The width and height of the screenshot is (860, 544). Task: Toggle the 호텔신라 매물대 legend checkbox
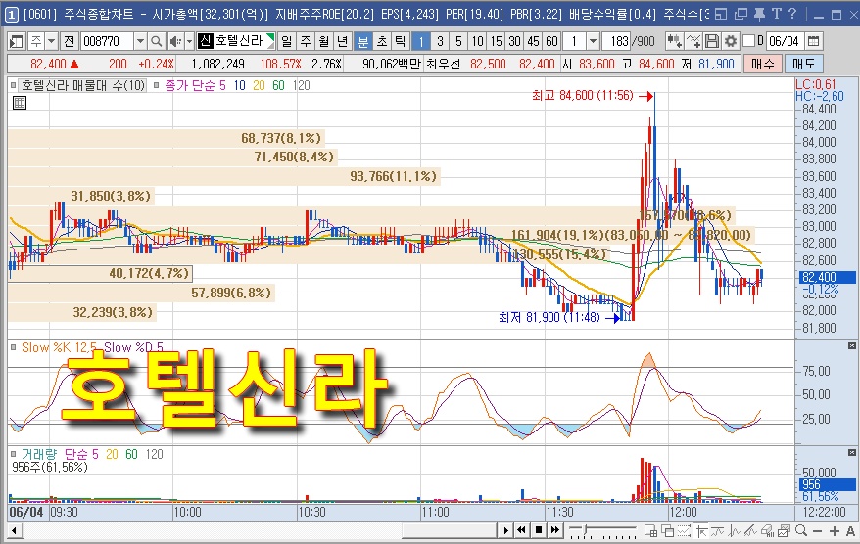(13, 85)
